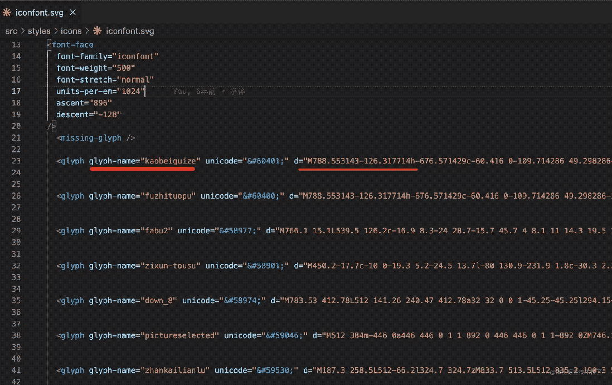This screenshot has width=612, height=385.
Task: Click the SVG file icon in the tab
Action: [7, 12]
